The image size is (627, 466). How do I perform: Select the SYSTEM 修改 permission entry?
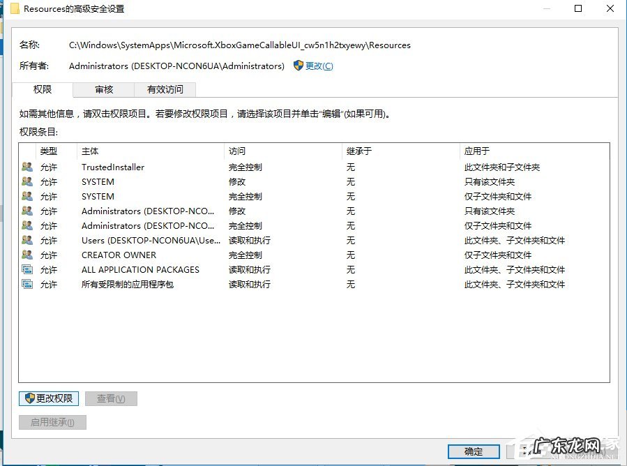pos(209,181)
